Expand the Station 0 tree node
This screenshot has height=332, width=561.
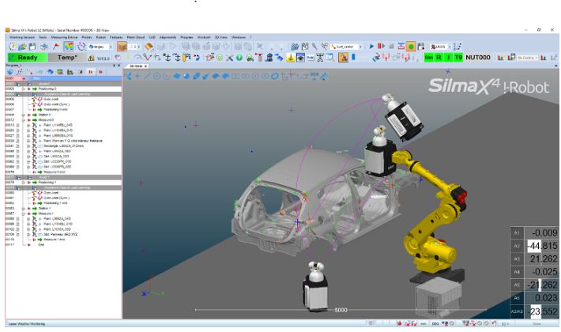tap(24, 115)
